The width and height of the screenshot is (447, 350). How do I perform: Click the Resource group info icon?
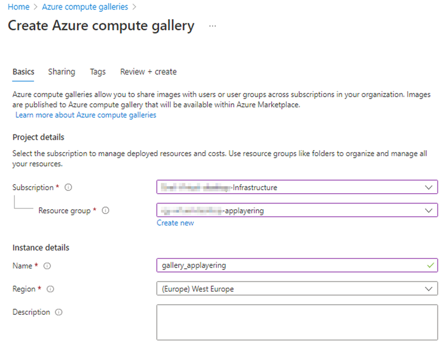click(105, 210)
